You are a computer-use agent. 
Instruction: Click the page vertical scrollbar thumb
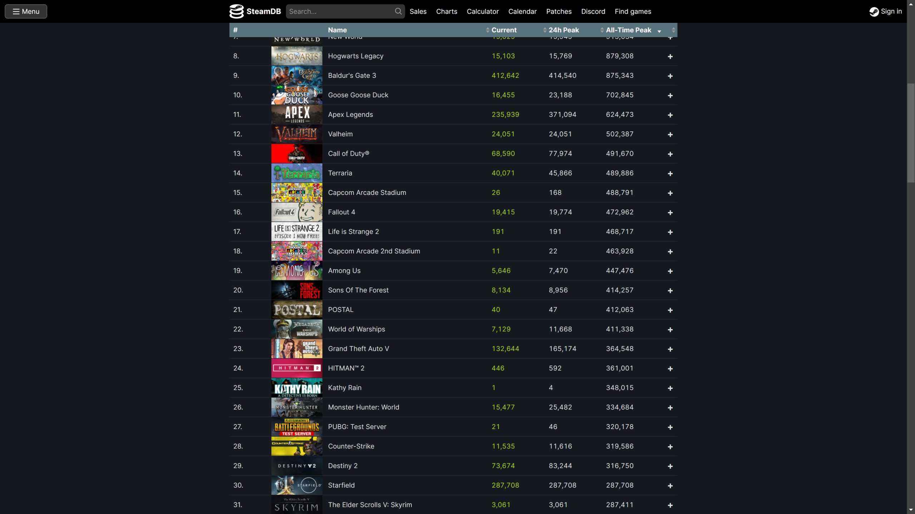(x=910, y=132)
